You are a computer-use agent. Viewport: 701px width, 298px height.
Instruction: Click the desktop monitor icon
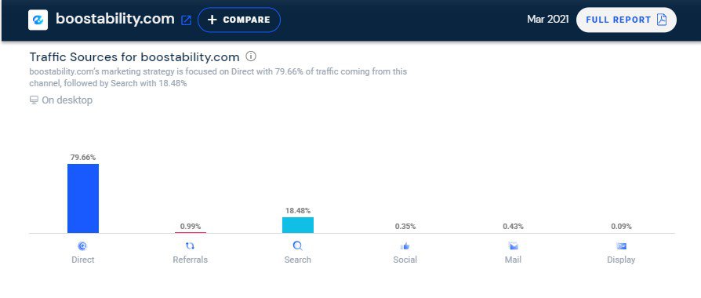click(x=34, y=100)
